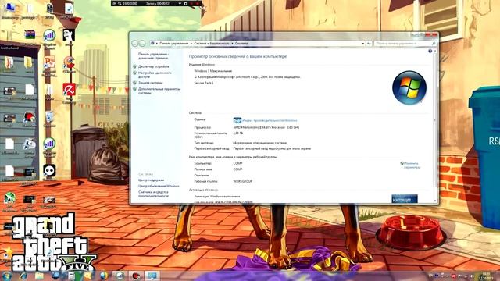Viewport: 500px width, 281px height.
Task: Click Панель управления breadcrumb
Action: pyautogui.click(x=173, y=44)
